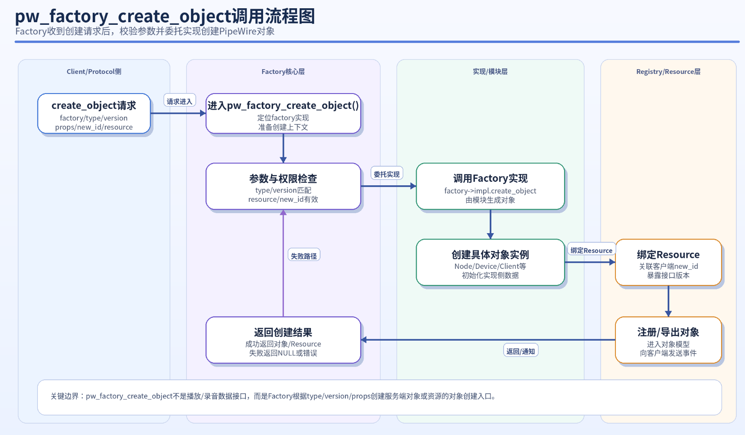The height and width of the screenshot is (435, 745).
Task: Select the "暴露接口版本" line
Action: click(x=668, y=275)
